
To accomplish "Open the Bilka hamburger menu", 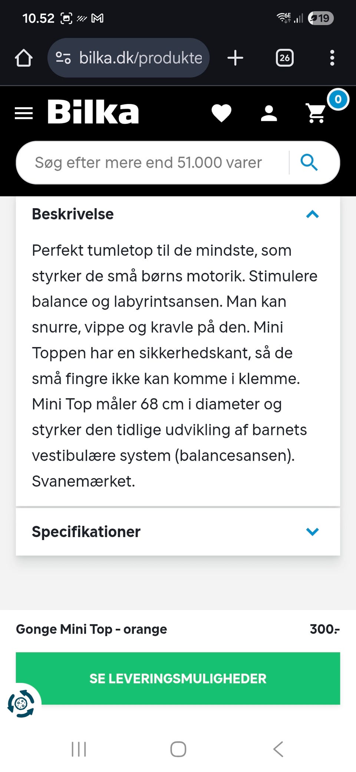I will (x=24, y=113).
